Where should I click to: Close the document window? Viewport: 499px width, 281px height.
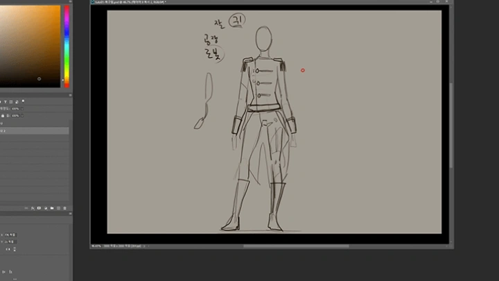pos(446,1)
